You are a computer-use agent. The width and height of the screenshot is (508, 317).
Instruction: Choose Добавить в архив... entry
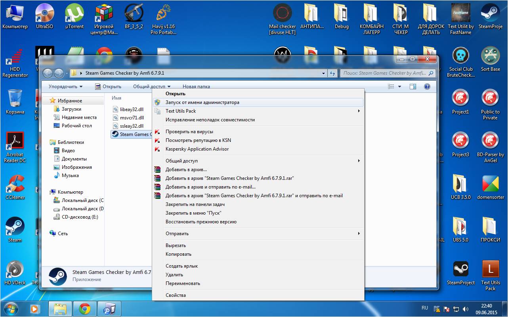(258, 170)
